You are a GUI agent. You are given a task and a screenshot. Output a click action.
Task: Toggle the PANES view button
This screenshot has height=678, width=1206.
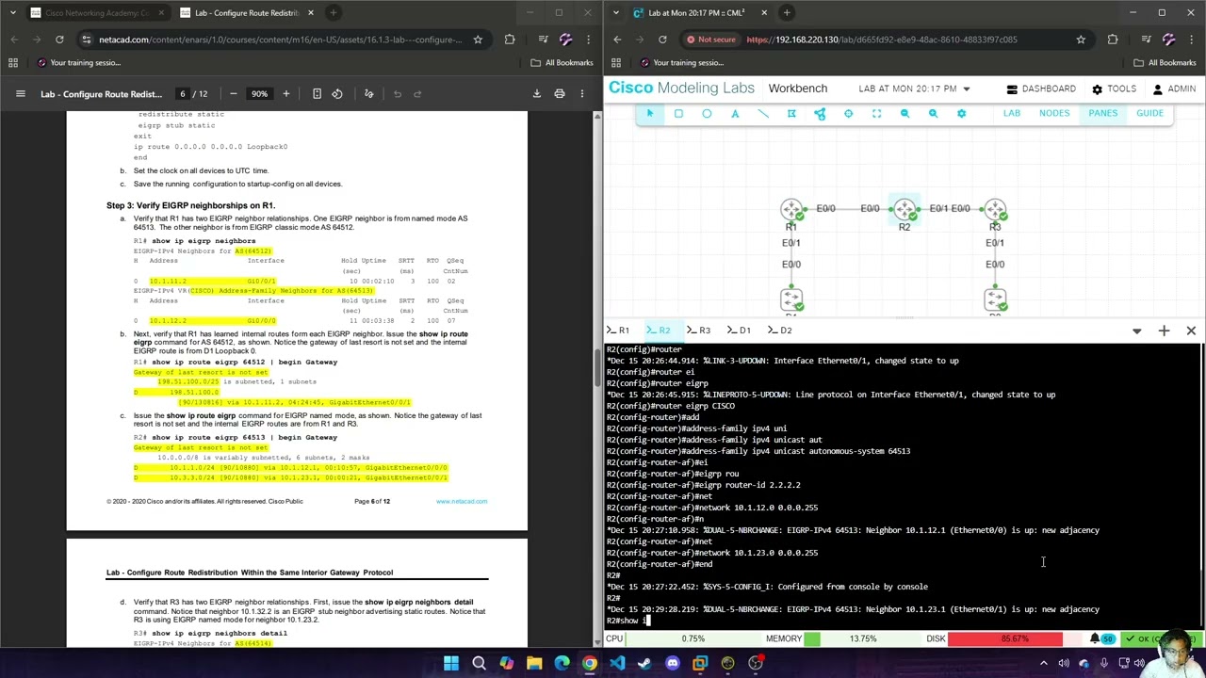[x=1102, y=113]
